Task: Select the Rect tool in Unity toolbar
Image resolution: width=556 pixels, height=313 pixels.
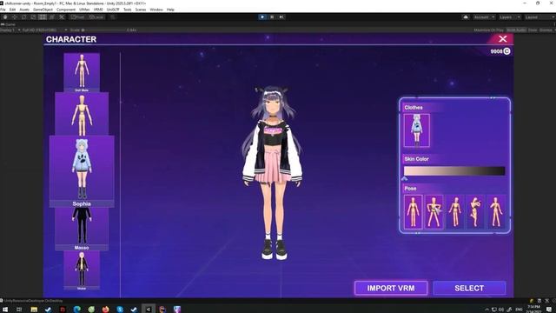Action: [x=43, y=17]
